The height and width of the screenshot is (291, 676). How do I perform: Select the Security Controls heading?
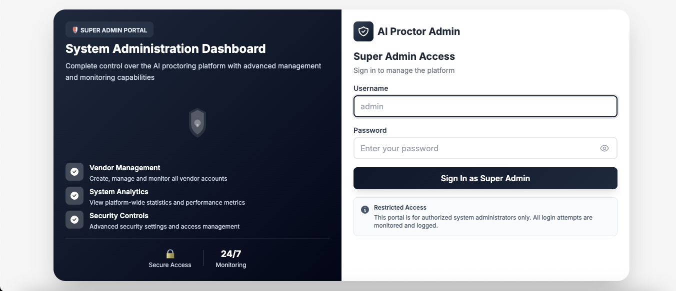[119, 216]
